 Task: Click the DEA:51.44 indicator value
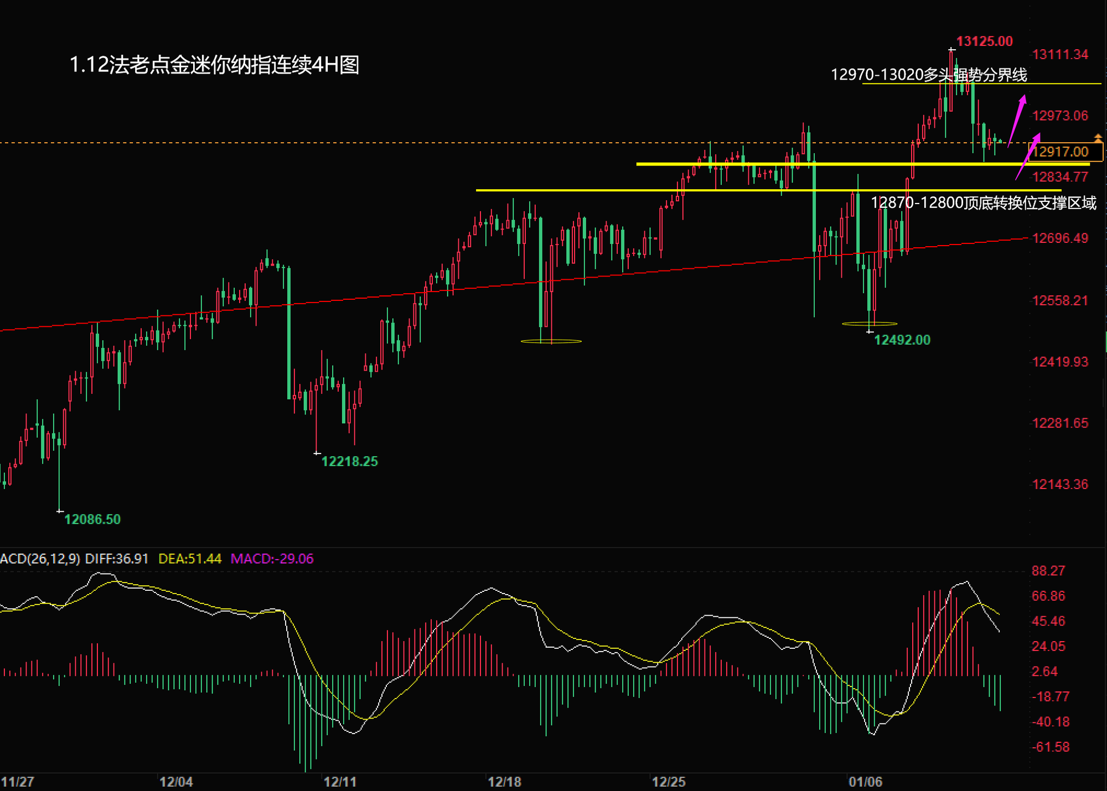pyautogui.click(x=190, y=559)
